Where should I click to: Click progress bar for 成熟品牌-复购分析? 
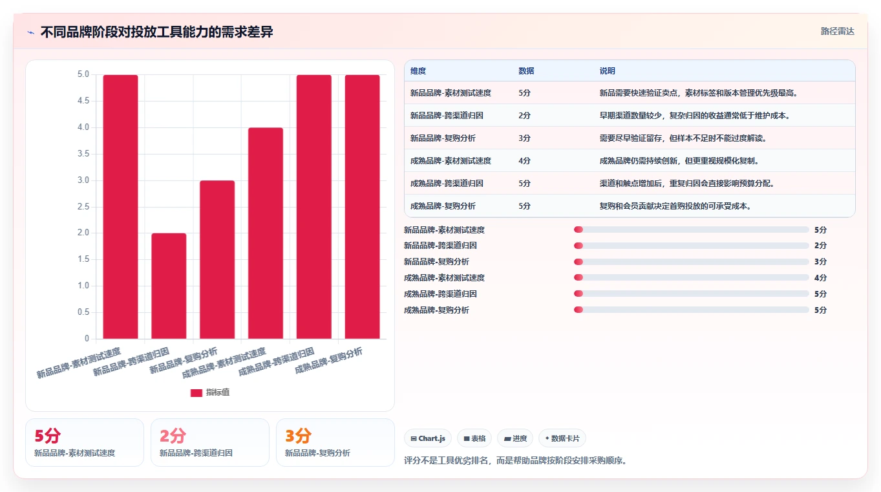[692, 310]
